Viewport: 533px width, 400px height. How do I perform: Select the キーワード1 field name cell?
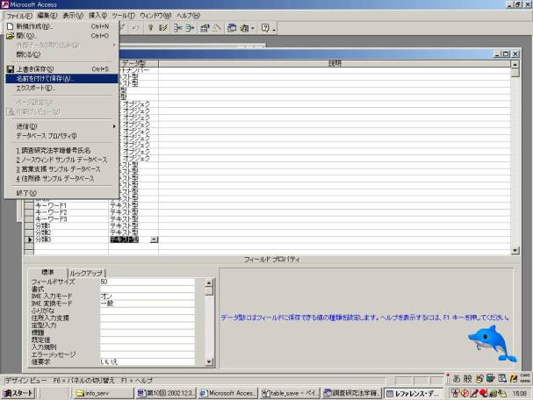coord(71,205)
